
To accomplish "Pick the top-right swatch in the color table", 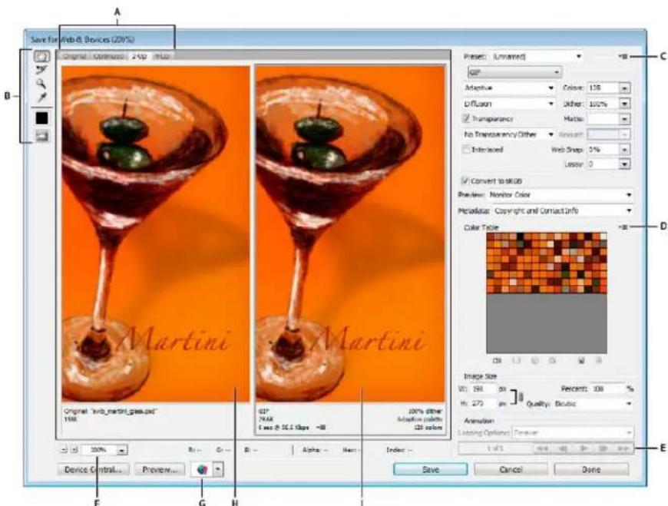I will coord(603,236).
